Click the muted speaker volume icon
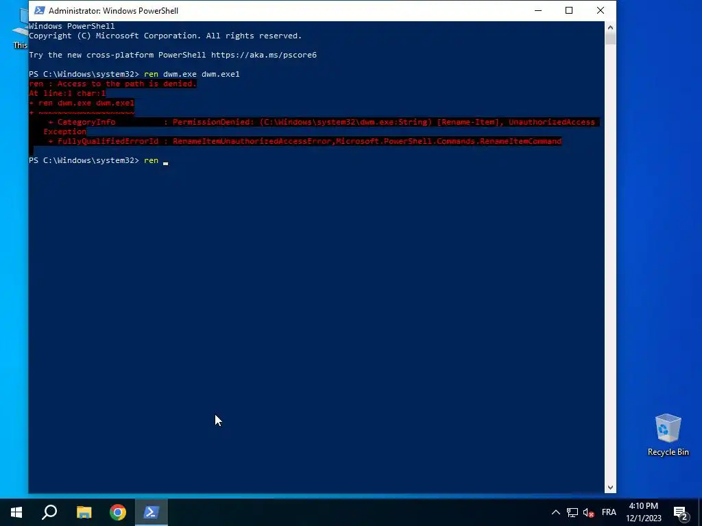Screen dimensions: 702x526 [x=588, y=512]
